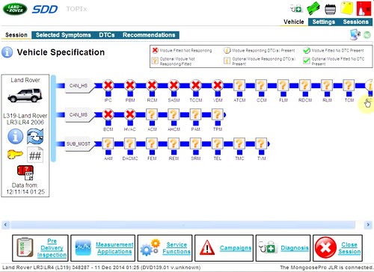Viewport: 374px width, 272px height.
Task: Select the TCM module question mark icon
Action: 349,85
